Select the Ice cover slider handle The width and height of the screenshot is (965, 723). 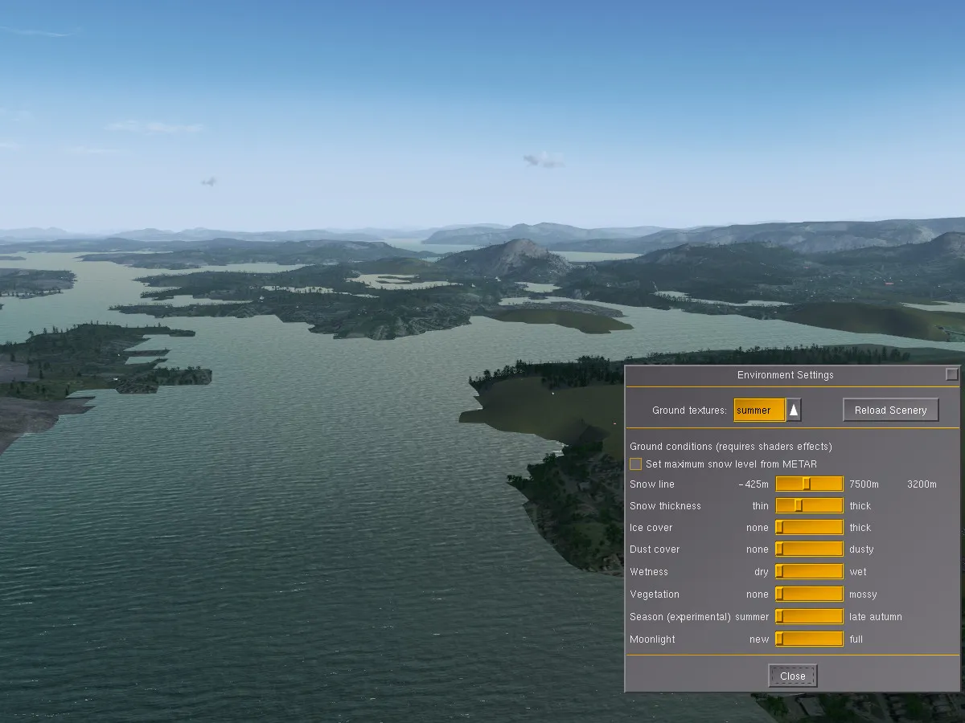tap(779, 527)
